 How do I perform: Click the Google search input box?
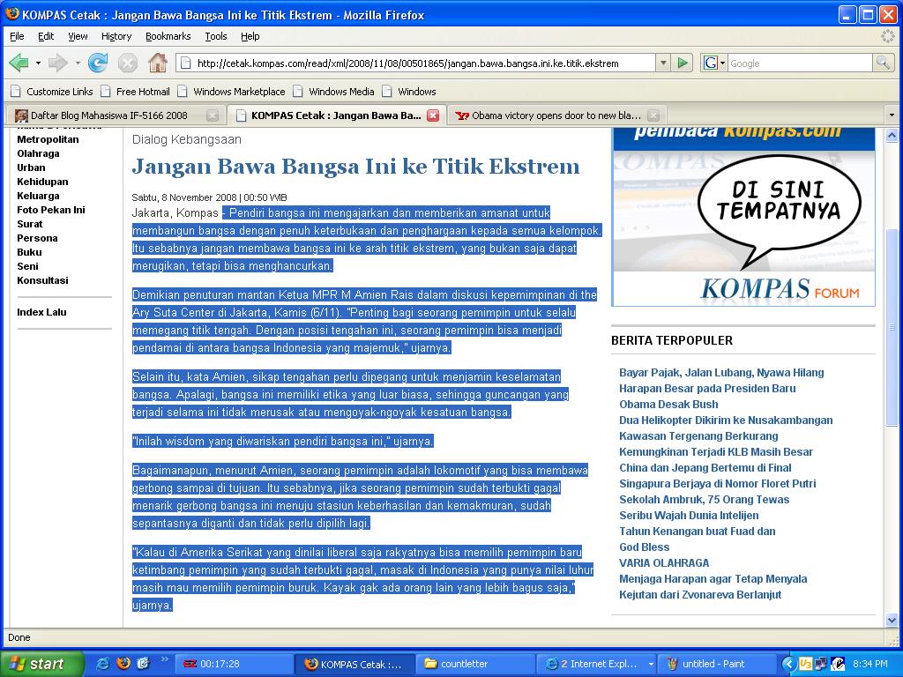tap(800, 63)
